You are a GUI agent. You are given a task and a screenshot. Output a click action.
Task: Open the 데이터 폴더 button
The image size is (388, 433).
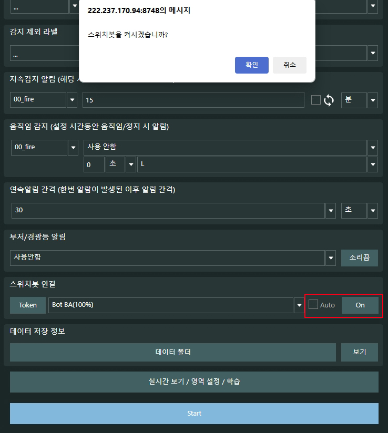(172, 352)
